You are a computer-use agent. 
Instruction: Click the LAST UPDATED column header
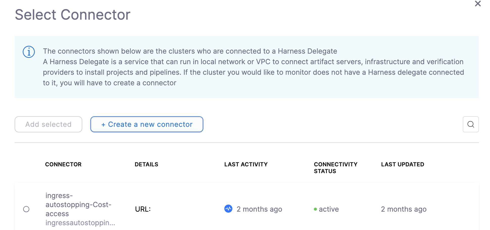click(x=402, y=164)
